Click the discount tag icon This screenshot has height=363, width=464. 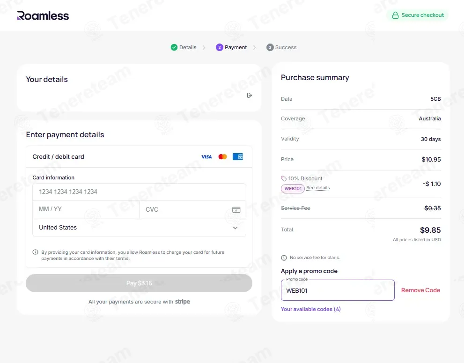pos(284,178)
